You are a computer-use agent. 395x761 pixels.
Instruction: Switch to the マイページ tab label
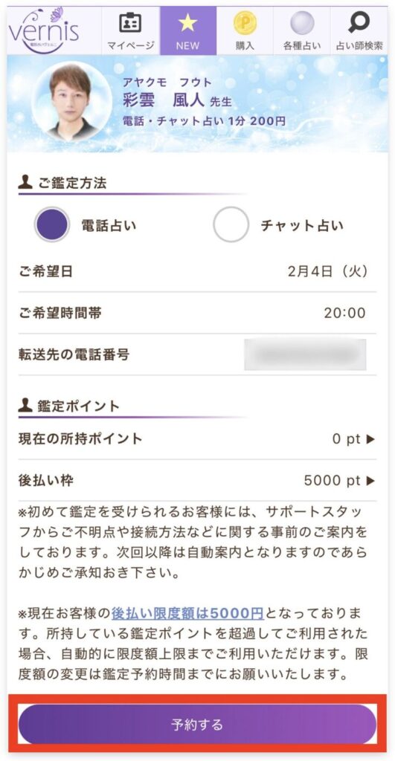[130, 46]
